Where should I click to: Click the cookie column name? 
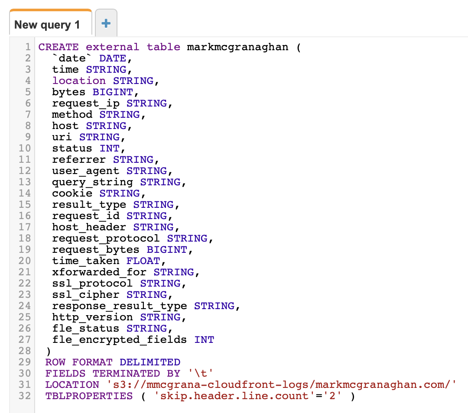(72, 193)
